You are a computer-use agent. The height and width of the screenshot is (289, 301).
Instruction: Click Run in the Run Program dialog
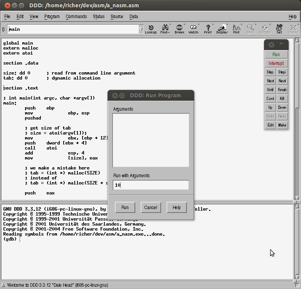coord(125,208)
